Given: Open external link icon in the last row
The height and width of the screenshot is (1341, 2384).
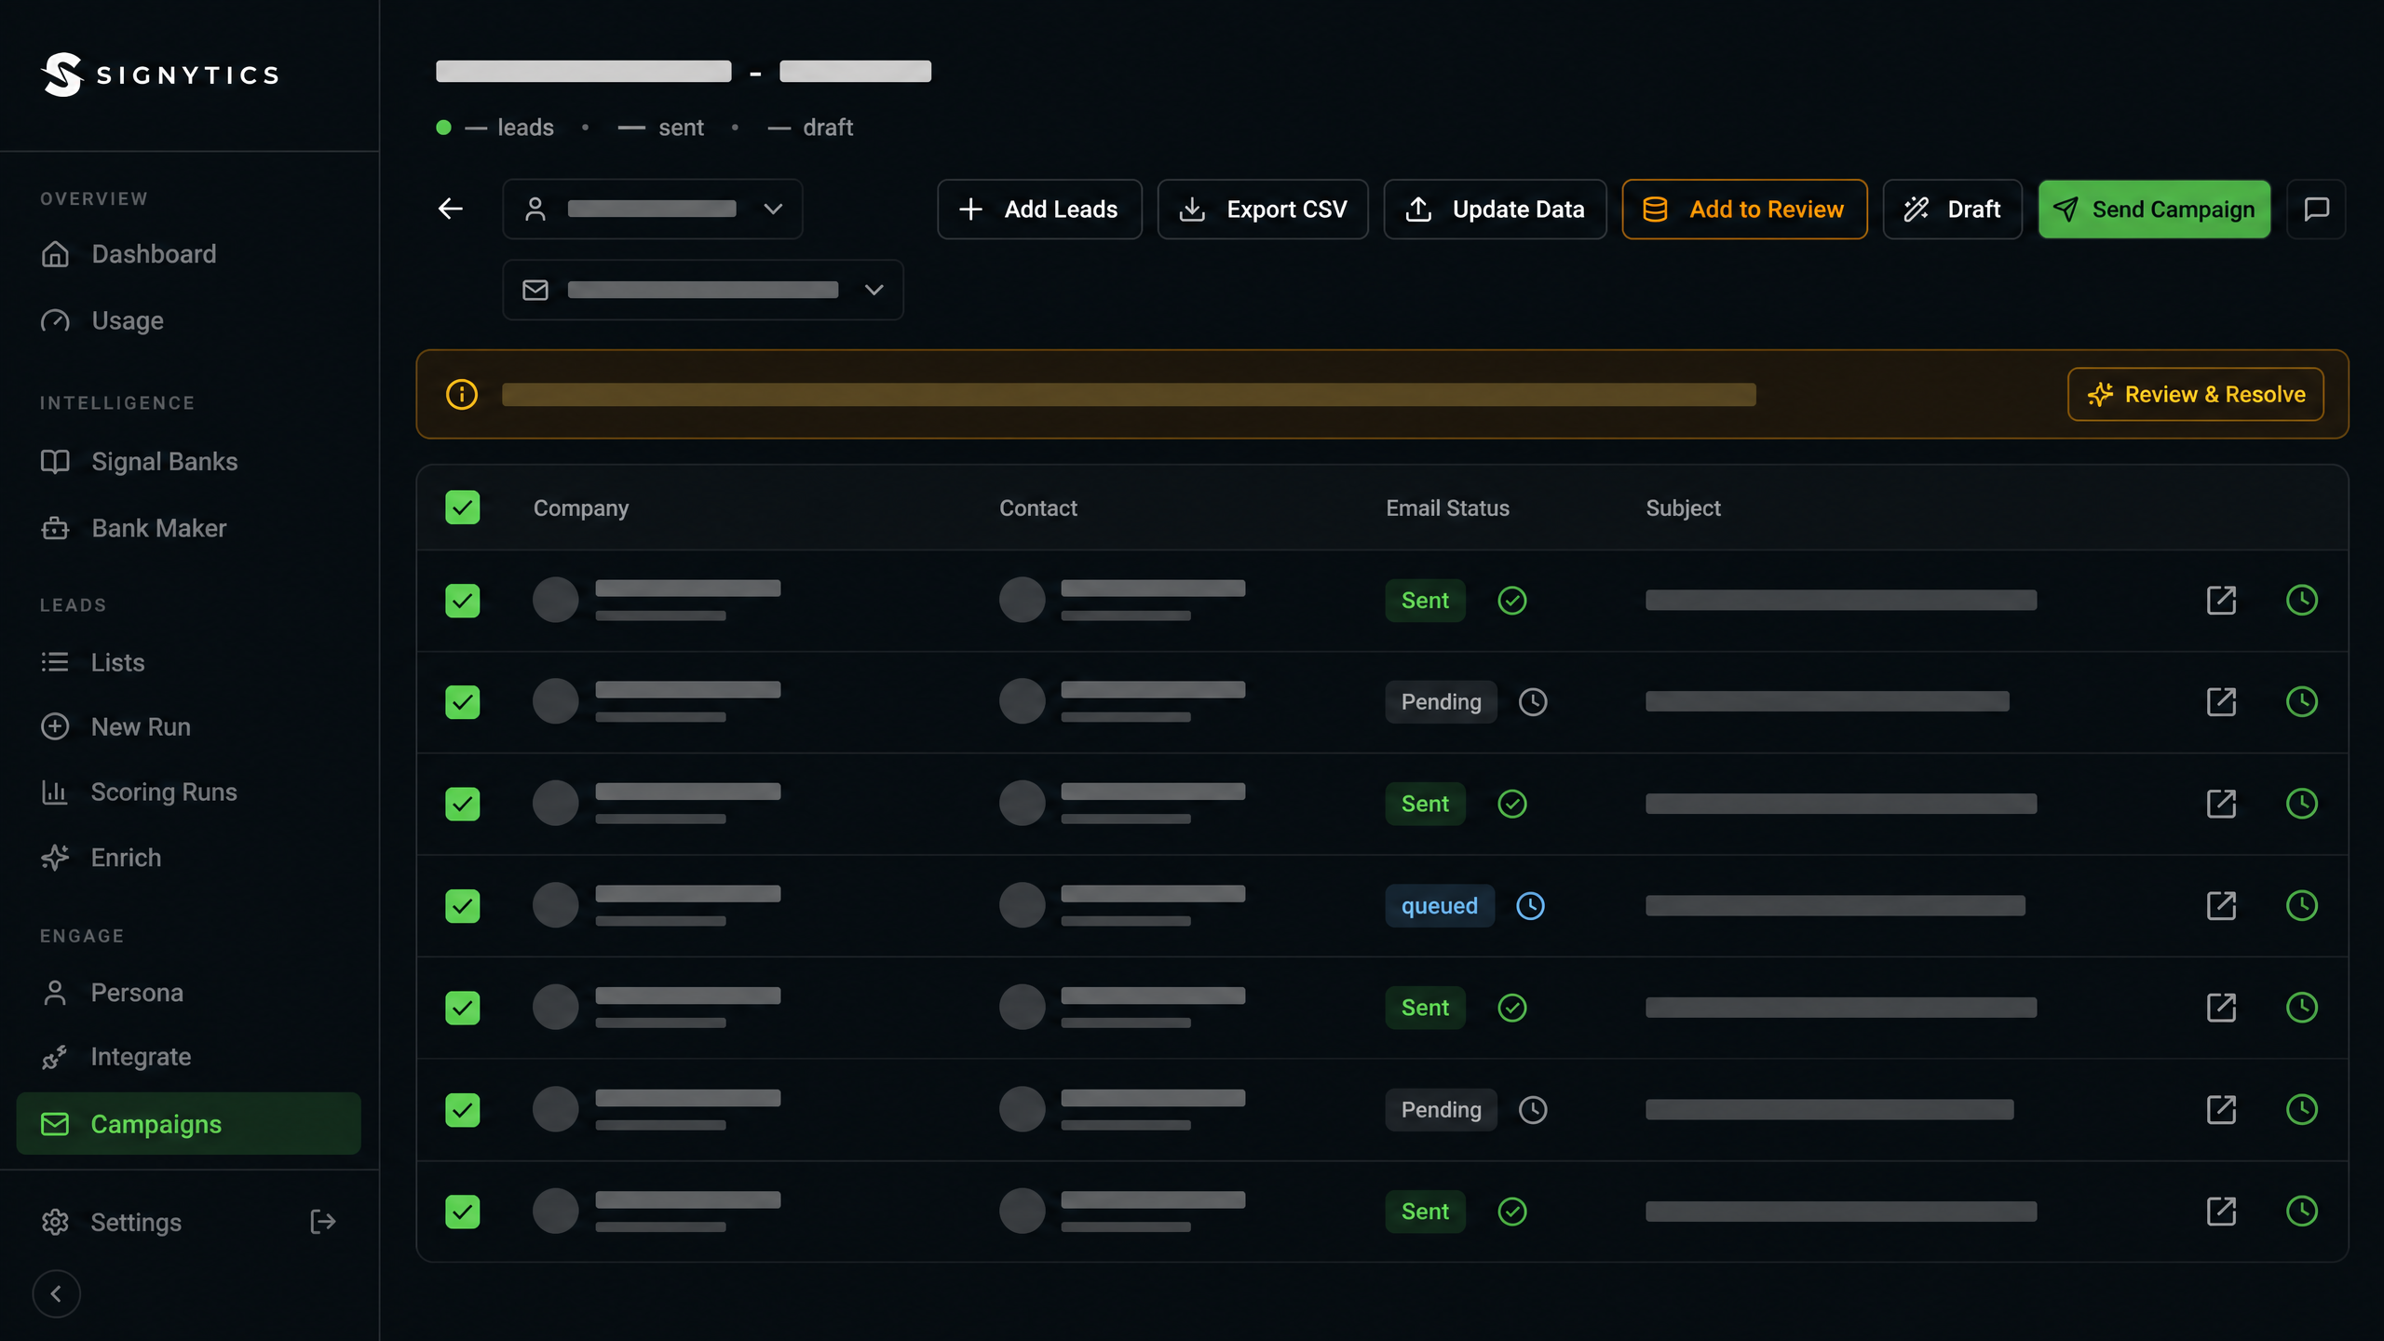Looking at the screenshot, I should pyautogui.click(x=2221, y=1212).
